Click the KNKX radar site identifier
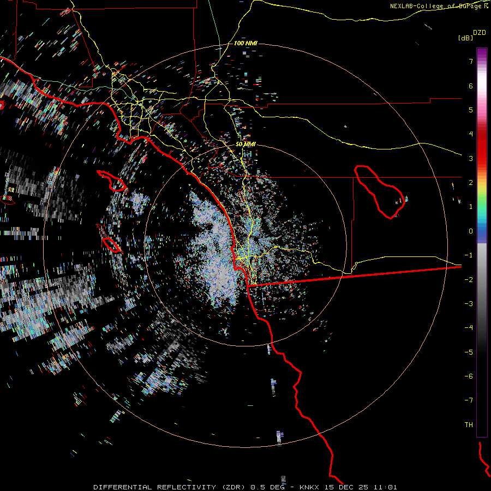491x491 pixels. 309,487
